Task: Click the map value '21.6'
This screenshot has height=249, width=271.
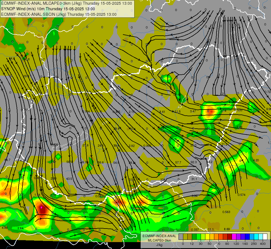Action: [x=85, y=145]
